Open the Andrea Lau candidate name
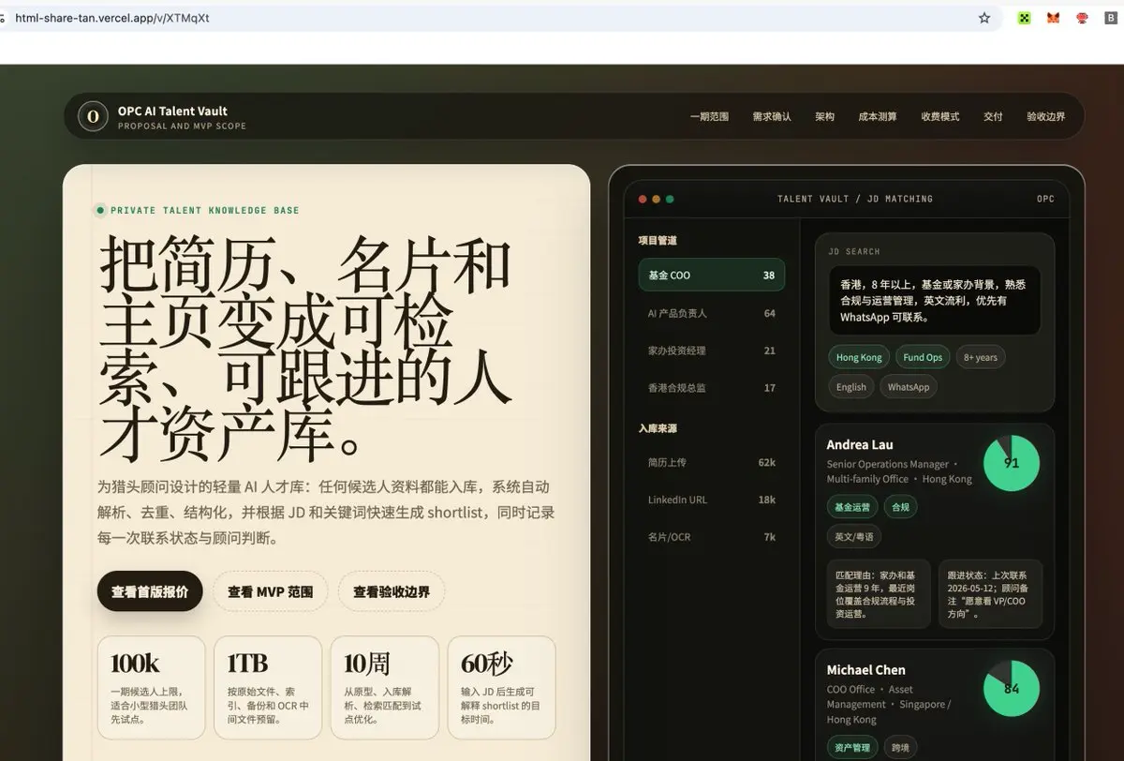The image size is (1124, 761). (860, 444)
